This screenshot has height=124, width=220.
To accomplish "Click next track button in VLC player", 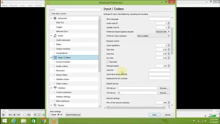I will tap(19, 115).
